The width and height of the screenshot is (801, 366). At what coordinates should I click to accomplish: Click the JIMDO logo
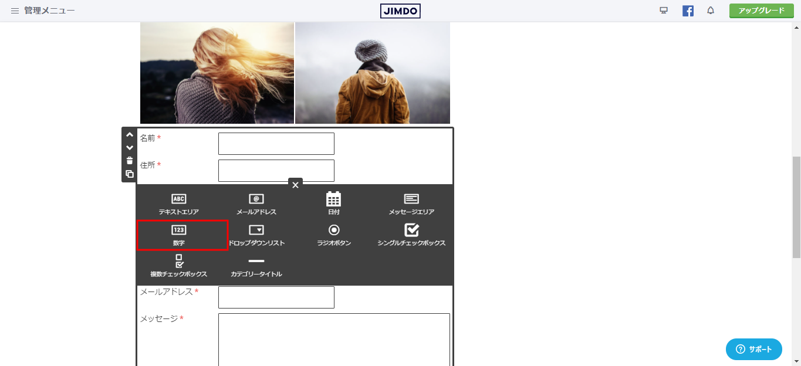[x=400, y=11]
